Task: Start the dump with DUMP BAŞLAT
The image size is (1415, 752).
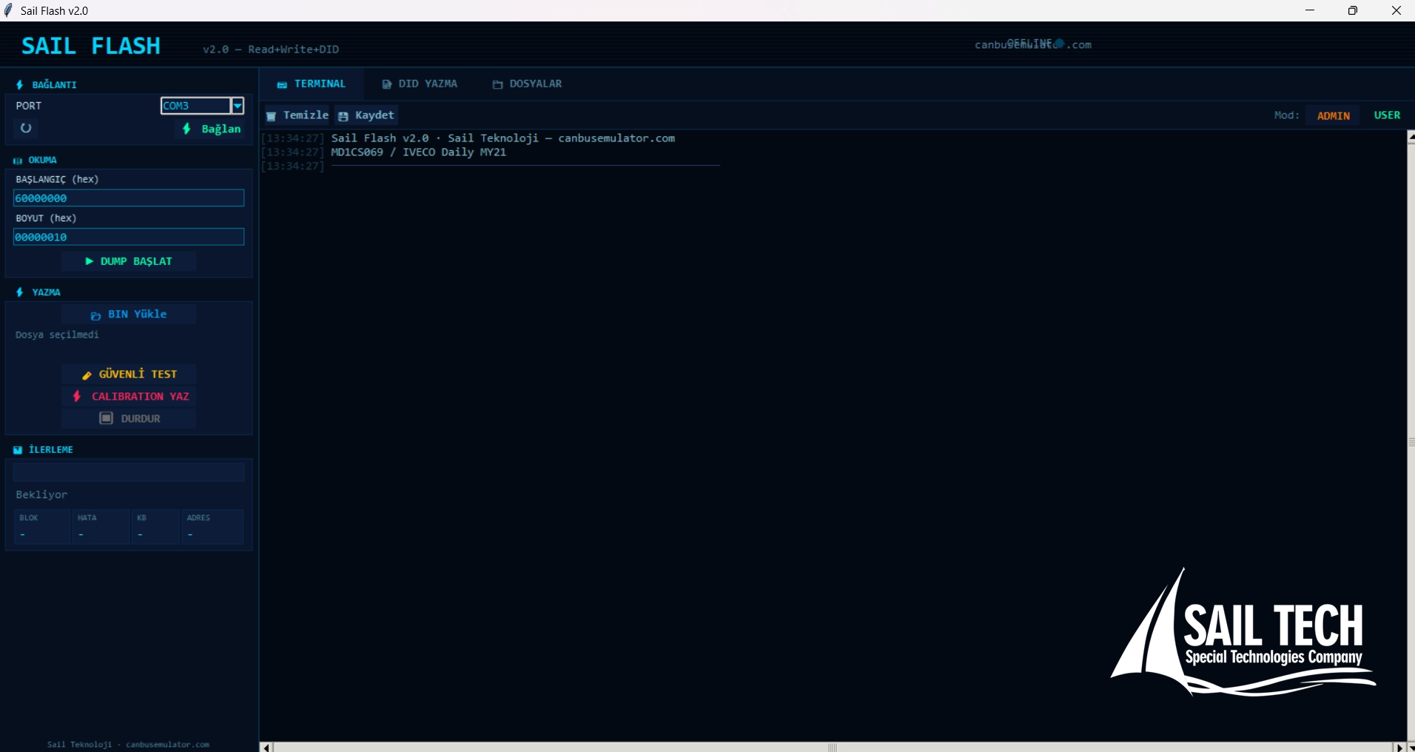Action: (x=129, y=261)
